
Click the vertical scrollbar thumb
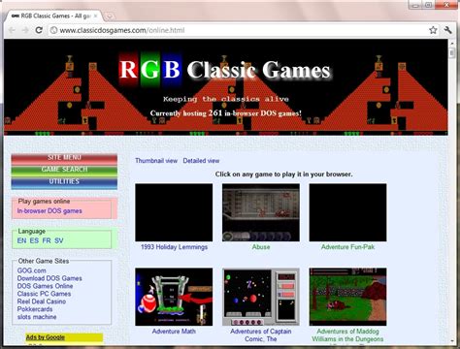tap(452, 52)
